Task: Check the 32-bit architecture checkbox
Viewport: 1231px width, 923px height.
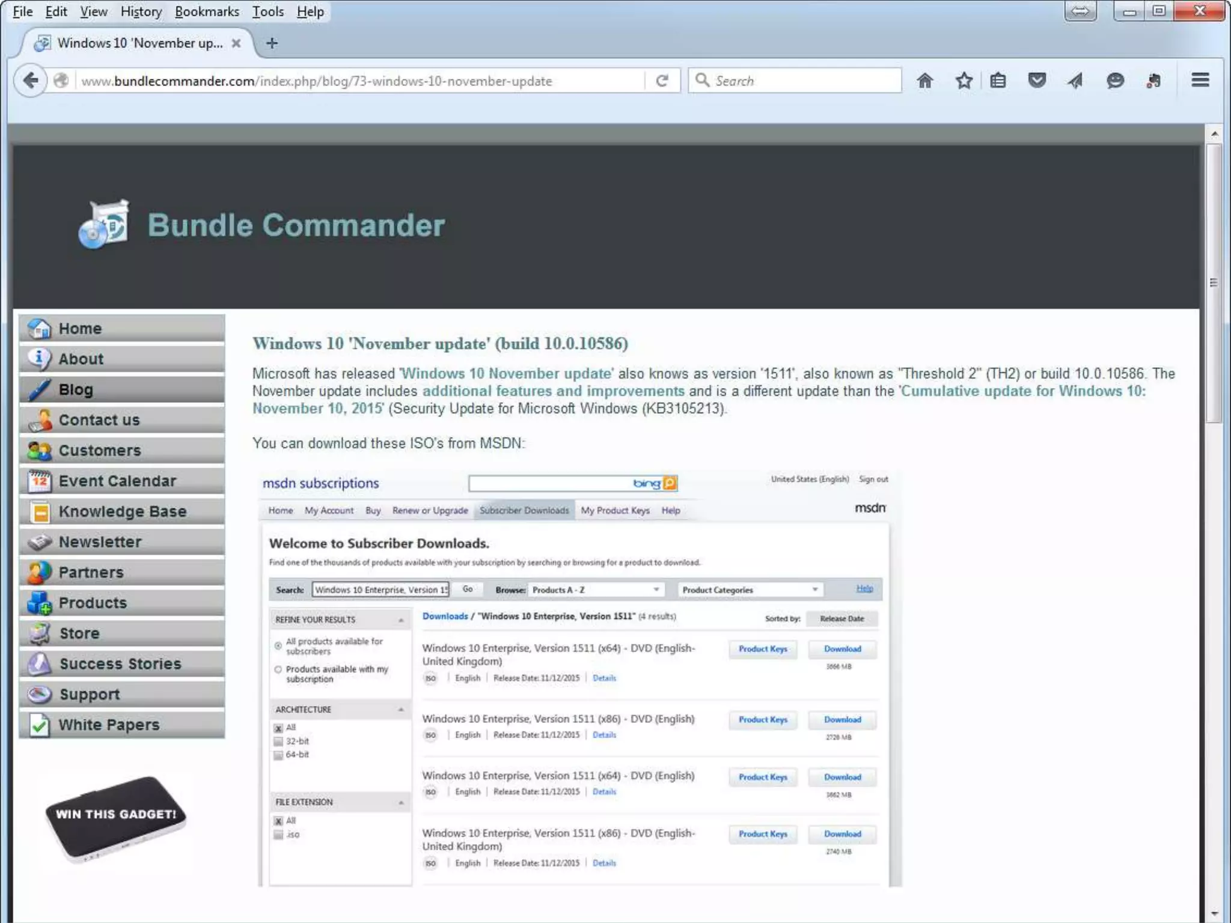Action: click(278, 742)
